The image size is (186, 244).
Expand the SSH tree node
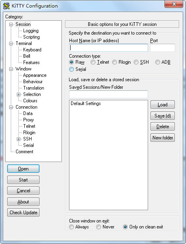pos(19,139)
